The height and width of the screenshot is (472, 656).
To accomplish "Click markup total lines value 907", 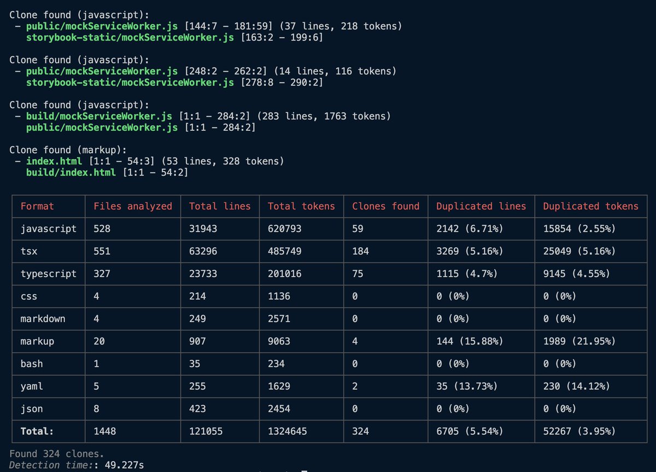I will [197, 341].
